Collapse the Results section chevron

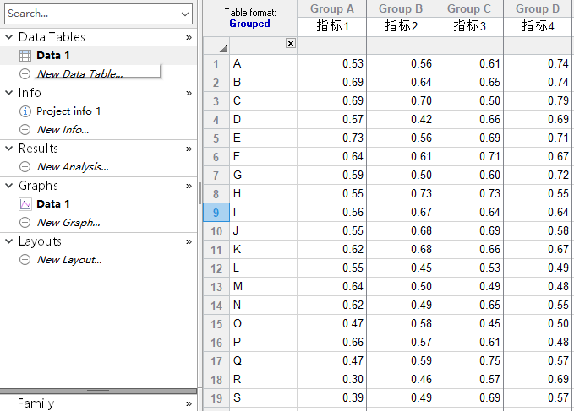(x=9, y=149)
